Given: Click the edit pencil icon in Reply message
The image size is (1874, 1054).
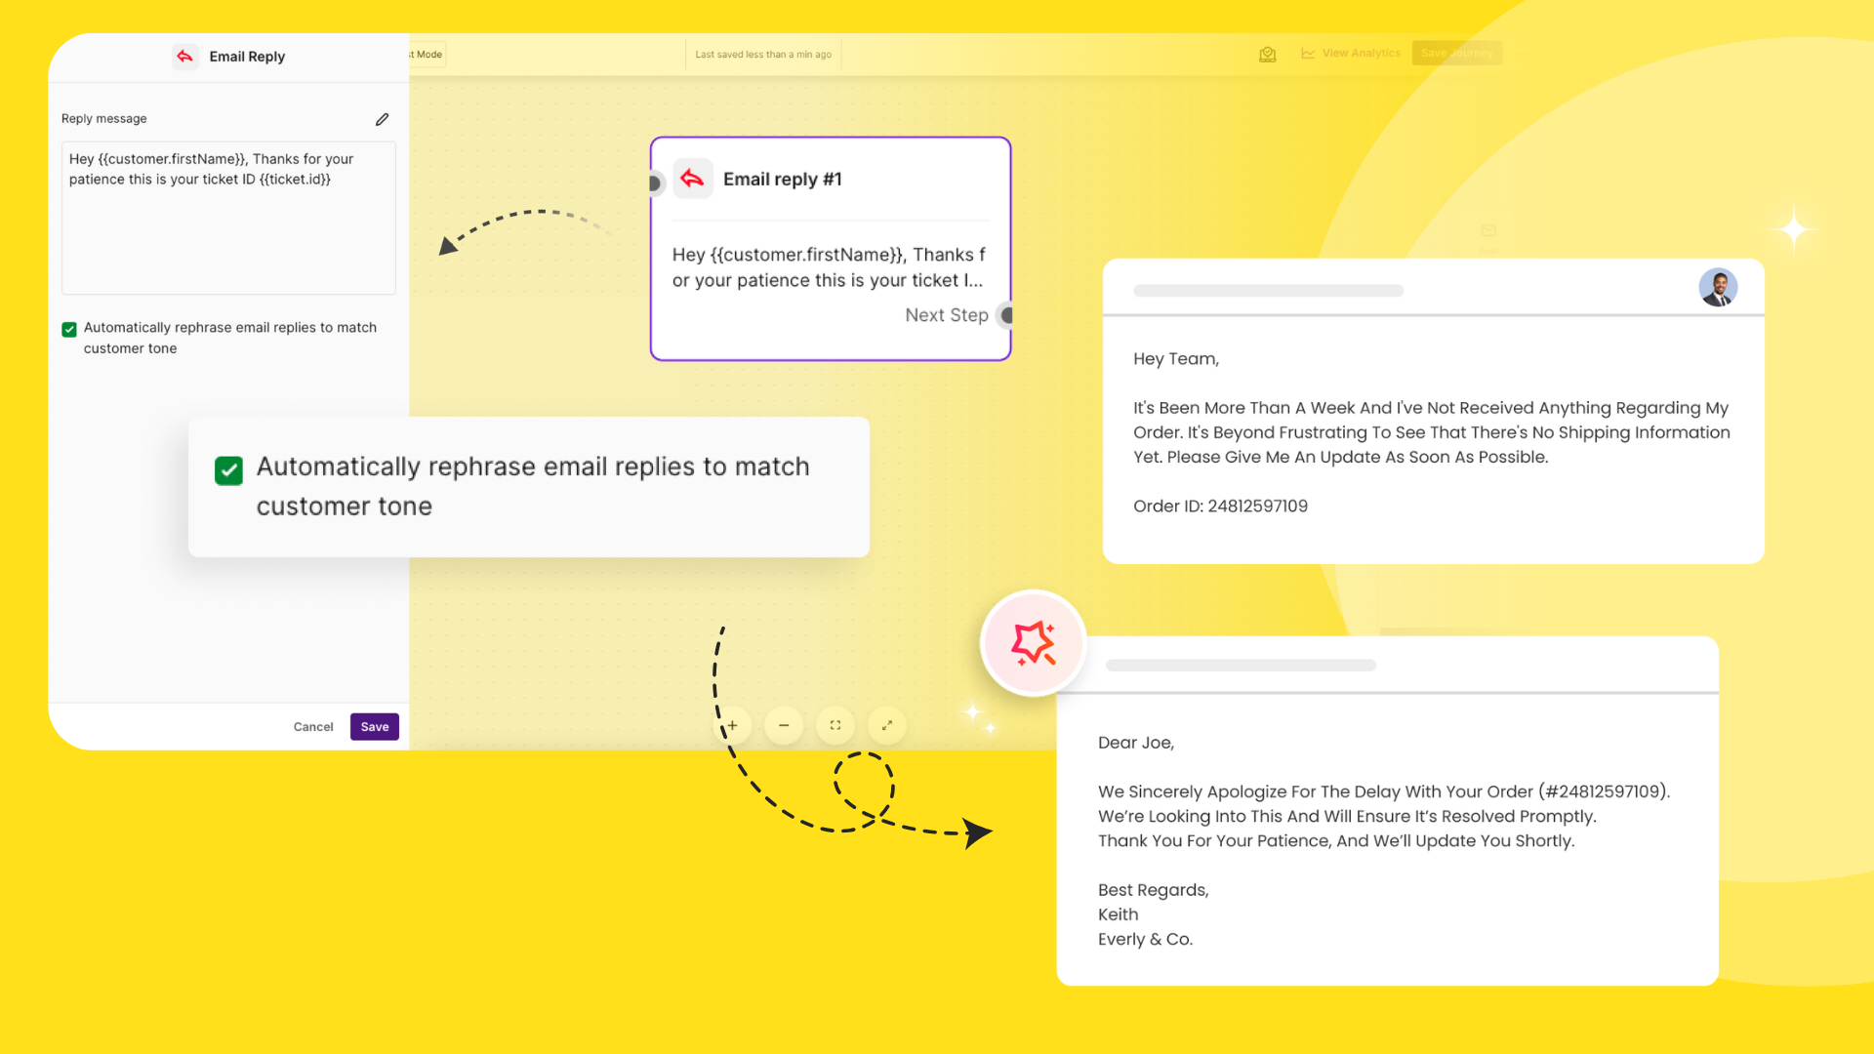Looking at the screenshot, I should pyautogui.click(x=383, y=118).
